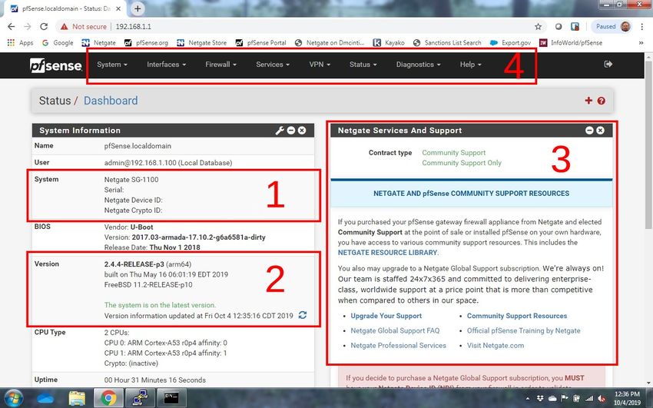The width and height of the screenshot is (653, 408).
Task: Expand the Help menu
Action: 470,65
